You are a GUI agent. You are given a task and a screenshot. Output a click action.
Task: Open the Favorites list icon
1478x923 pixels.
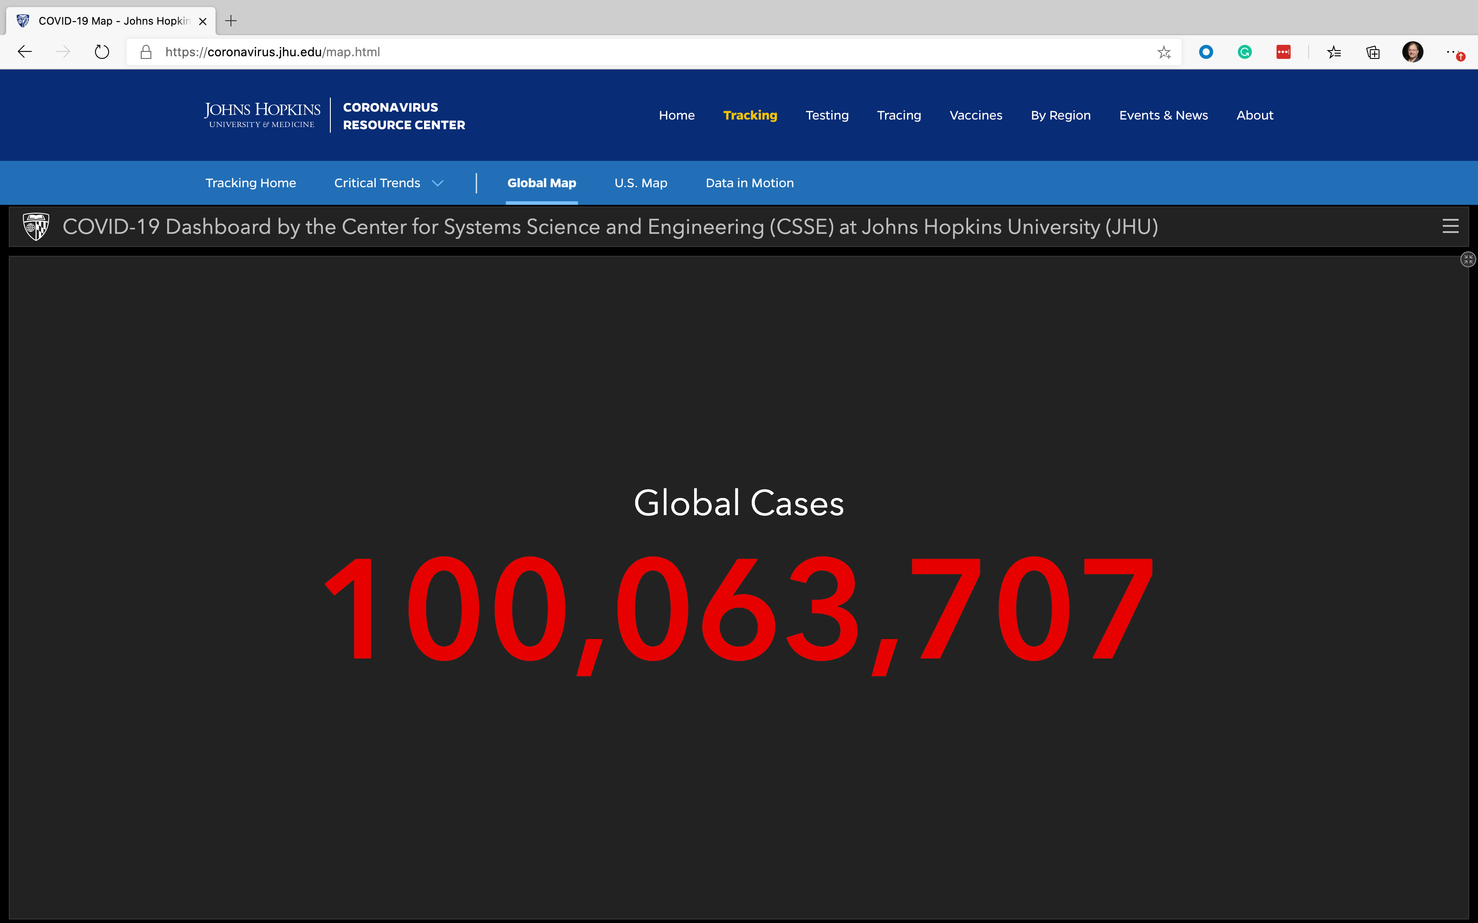pyautogui.click(x=1334, y=52)
